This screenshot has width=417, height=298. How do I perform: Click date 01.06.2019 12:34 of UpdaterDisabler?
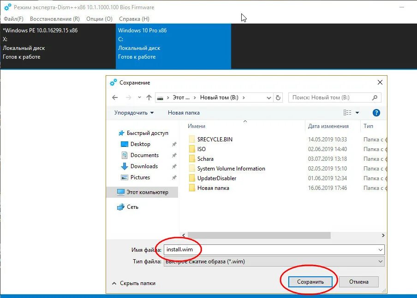coord(328,178)
